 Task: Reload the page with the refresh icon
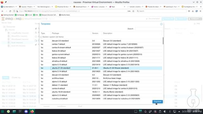[x=10, y=11]
